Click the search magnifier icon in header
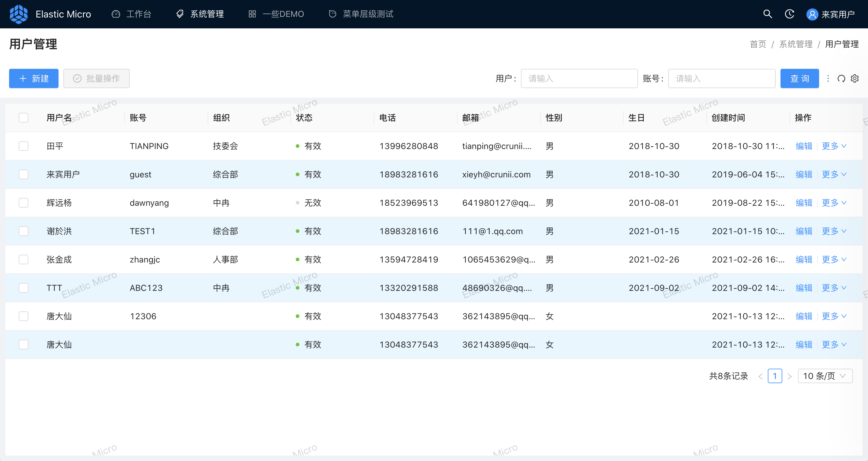868x461 pixels. [x=767, y=14]
